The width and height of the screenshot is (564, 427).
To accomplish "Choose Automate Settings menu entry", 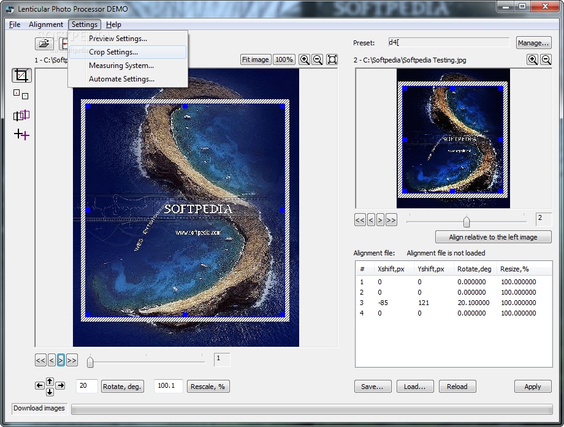I will [x=121, y=79].
